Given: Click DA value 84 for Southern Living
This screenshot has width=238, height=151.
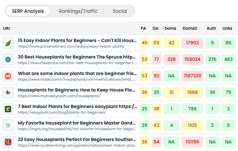Looking at the screenshot, I should pyautogui.click(x=156, y=142).
